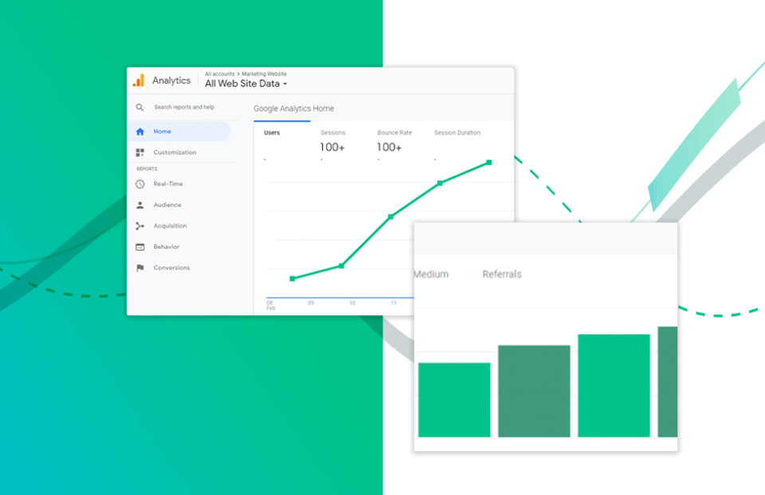Click the Behavior window icon
This screenshot has height=495, width=765.
point(140,247)
